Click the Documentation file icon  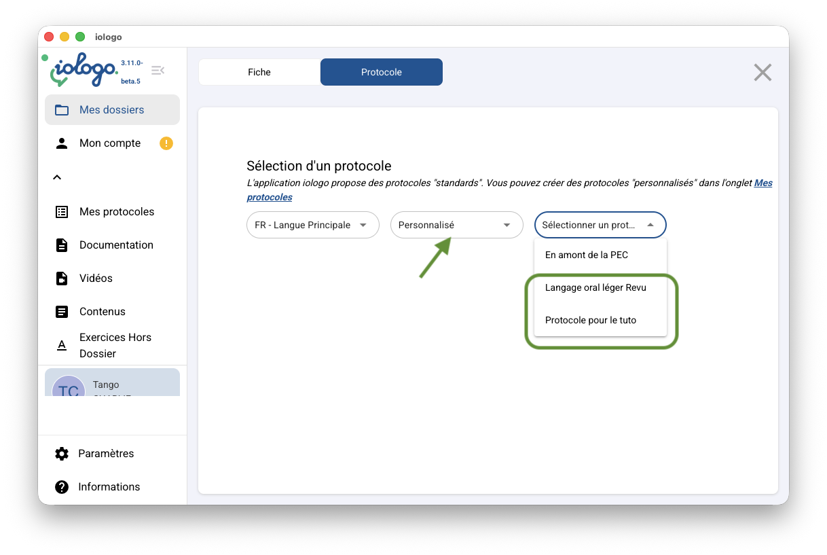62,245
